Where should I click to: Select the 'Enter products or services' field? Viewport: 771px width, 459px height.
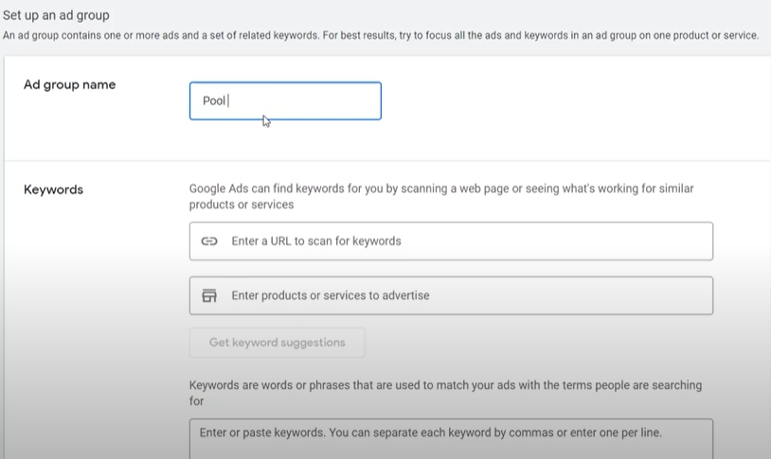[x=451, y=295]
